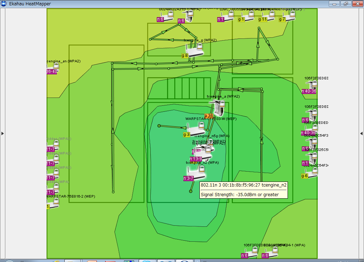Restore down the Ekahau HeatMapper window
This screenshot has width=364, height=262.
click(346, 4)
